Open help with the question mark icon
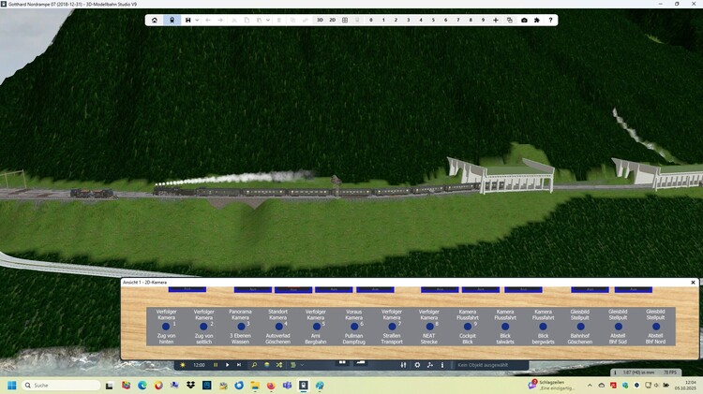Image resolution: width=703 pixels, height=394 pixels. pyautogui.click(x=550, y=20)
